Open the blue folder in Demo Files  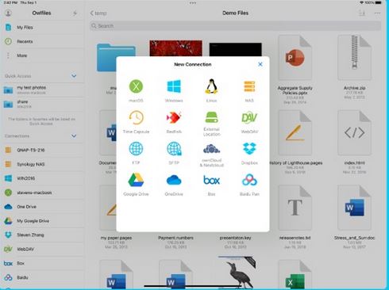coord(106,57)
